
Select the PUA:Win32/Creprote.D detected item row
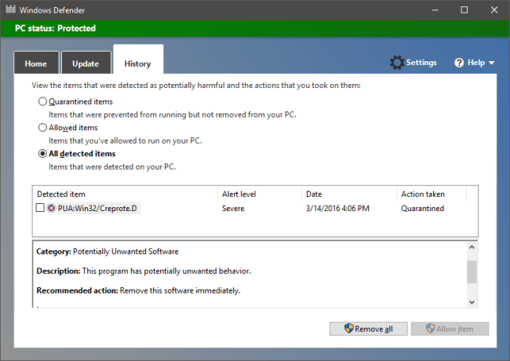(98, 209)
